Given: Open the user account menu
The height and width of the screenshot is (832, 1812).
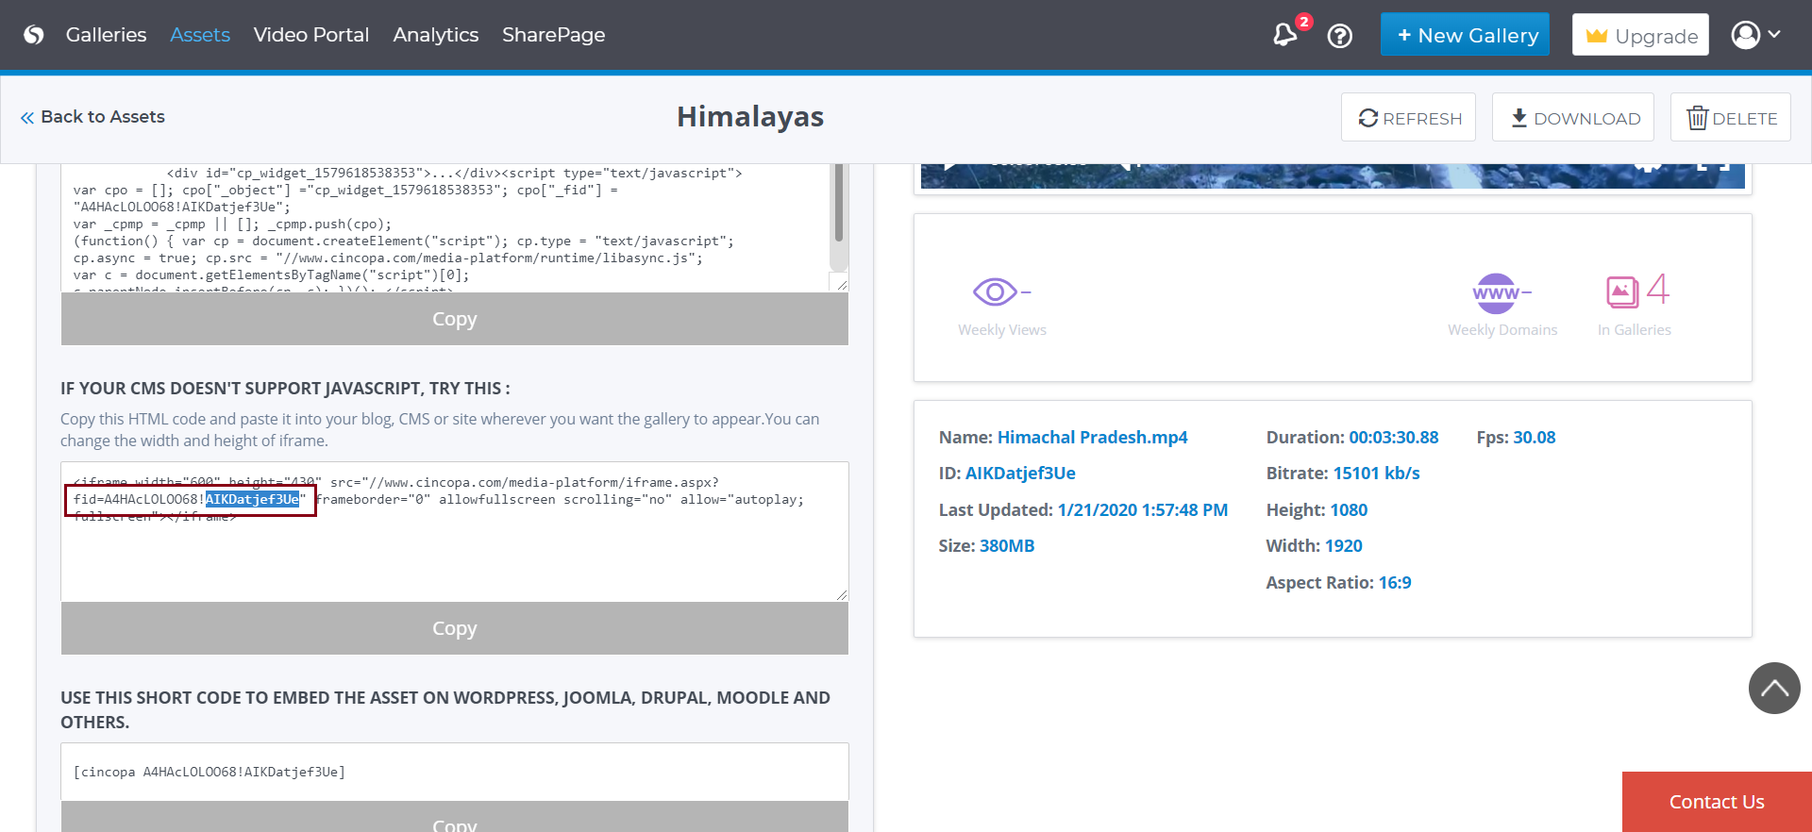Looking at the screenshot, I should [x=1755, y=35].
